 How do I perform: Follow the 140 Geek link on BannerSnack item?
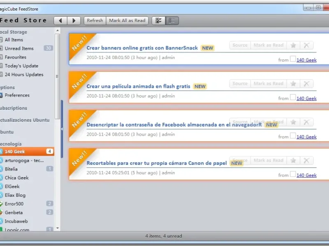pos(306,60)
